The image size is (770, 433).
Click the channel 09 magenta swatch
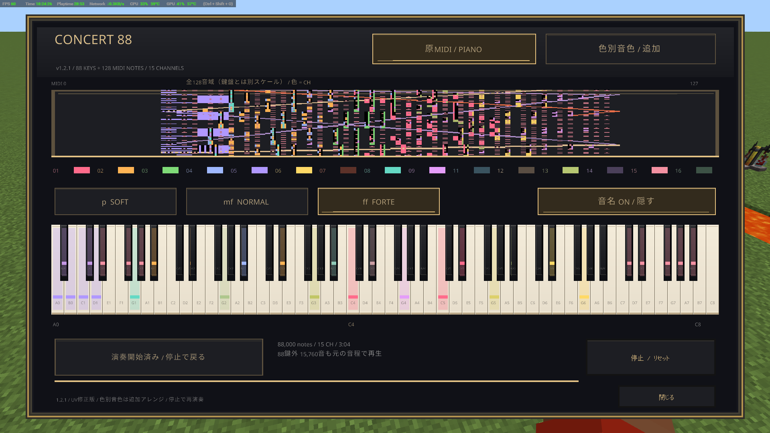pos(437,170)
